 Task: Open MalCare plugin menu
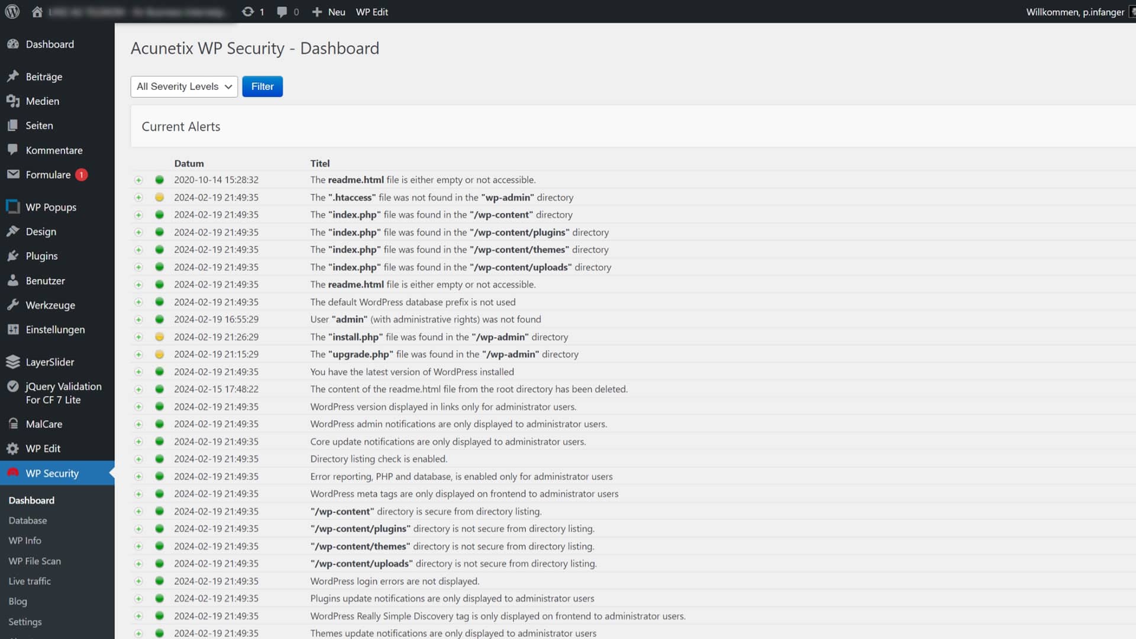(44, 424)
